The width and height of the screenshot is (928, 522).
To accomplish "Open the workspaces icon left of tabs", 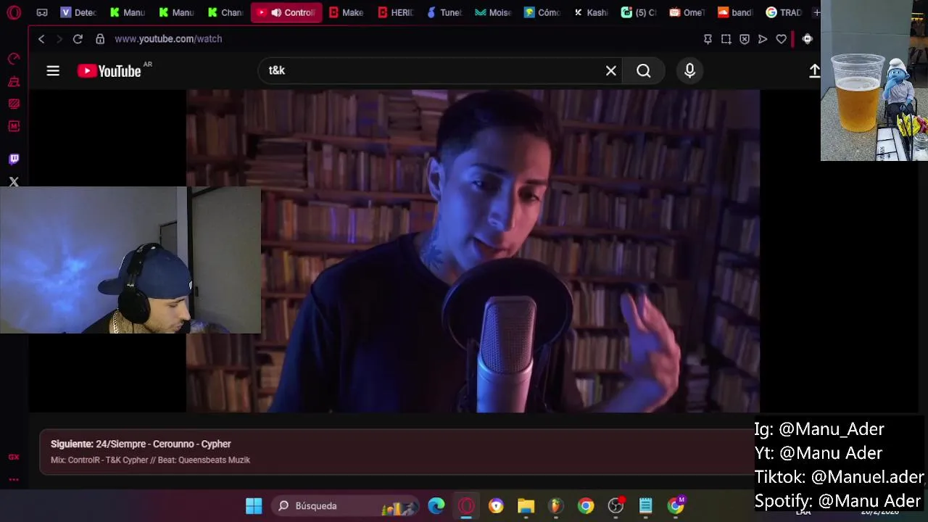I will tap(42, 12).
